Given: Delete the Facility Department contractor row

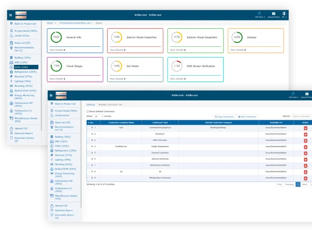Looking at the screenshot, I should [x=305, y=147].
